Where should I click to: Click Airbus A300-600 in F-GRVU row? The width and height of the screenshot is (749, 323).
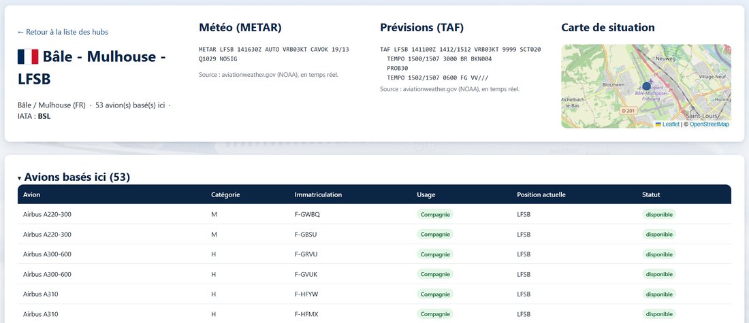47,254
